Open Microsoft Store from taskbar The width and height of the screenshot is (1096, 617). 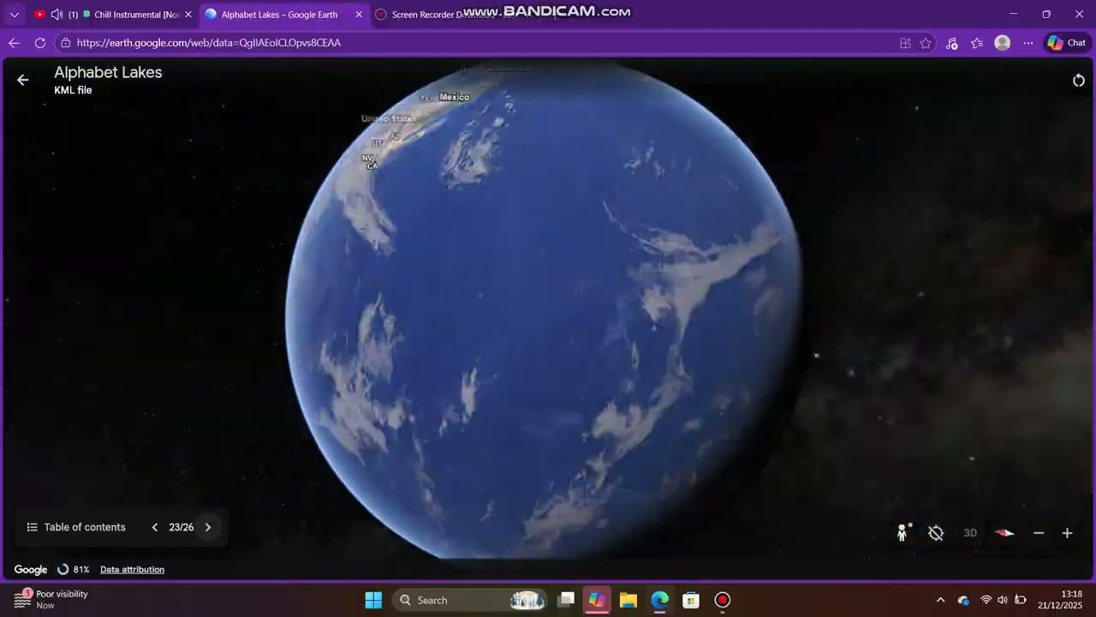(x=691, y=600)
